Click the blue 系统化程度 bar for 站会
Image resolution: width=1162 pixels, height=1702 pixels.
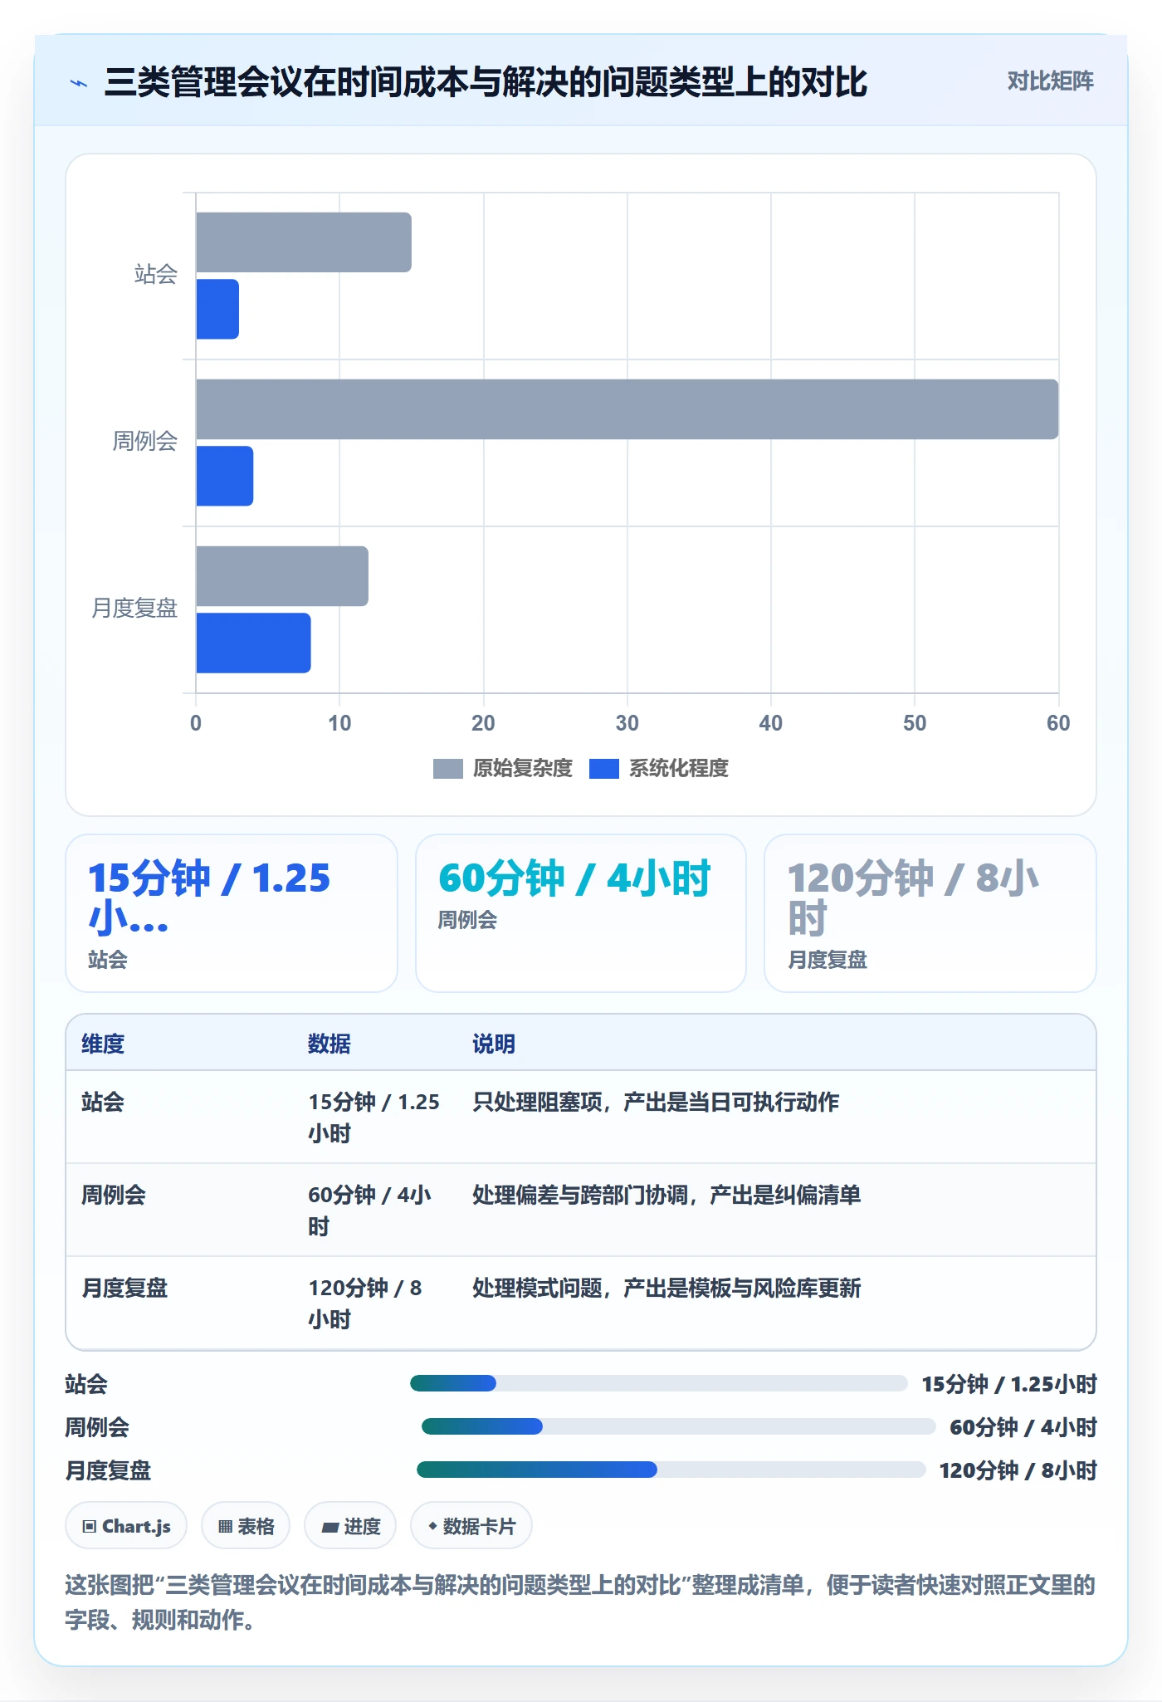click(217, 309)
